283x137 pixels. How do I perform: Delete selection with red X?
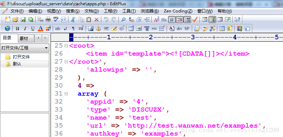[x=96, y=19]
